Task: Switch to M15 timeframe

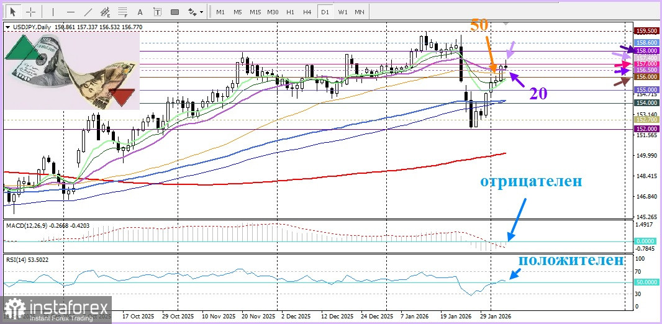Action: (x=255, y=12)
